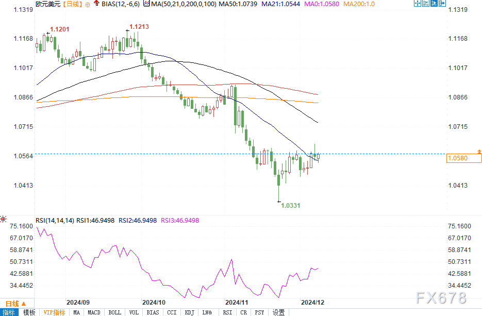
Task: Switch to LW& indicator
Action: tap(207, 312)
